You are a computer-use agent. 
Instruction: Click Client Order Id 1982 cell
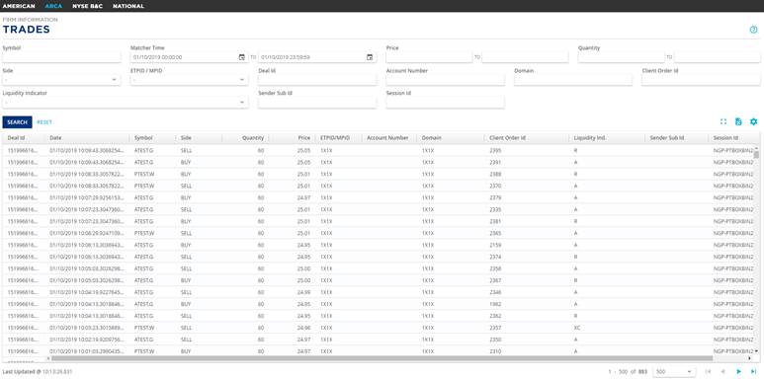[495, 304]
